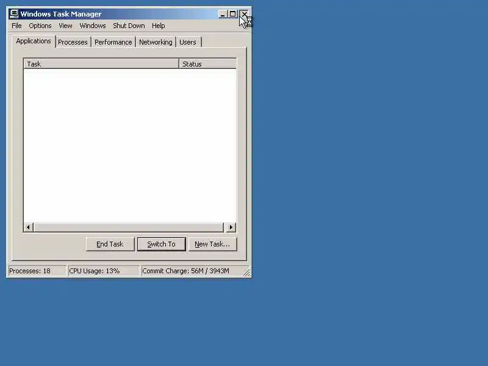Click the 'Commit Charge: 56M / 3943M' status
The image size is (488, 366).
pyautogui.click(x=186, y=271)
